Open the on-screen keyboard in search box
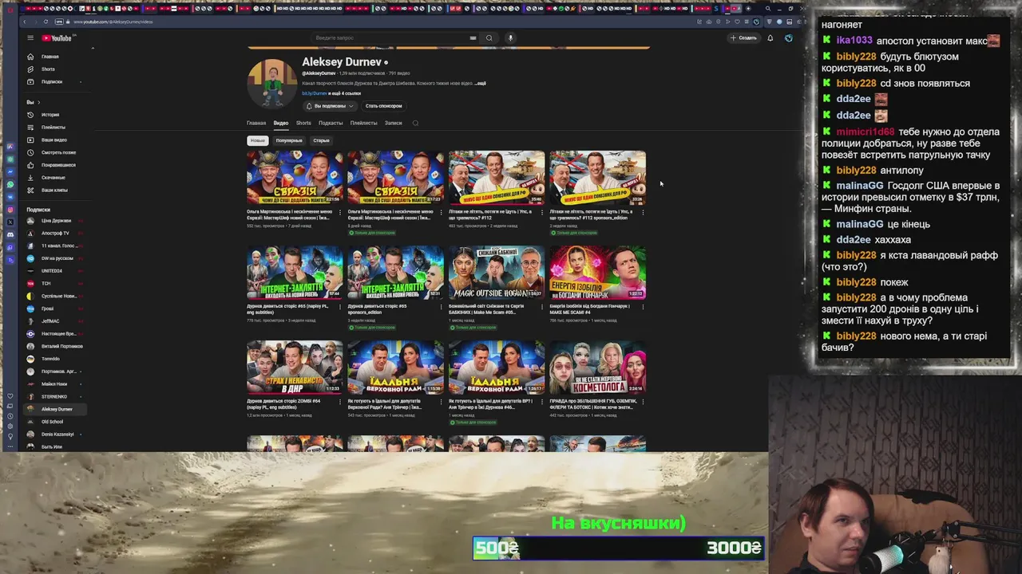Screen dimensions: 1022x574 coord(473,37)
